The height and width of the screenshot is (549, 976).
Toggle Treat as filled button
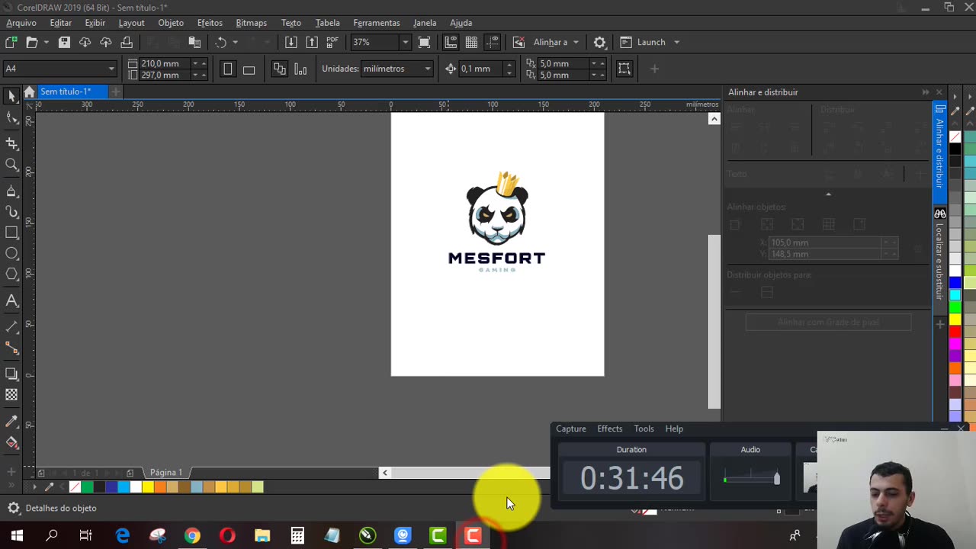click(x=624, y=69)
